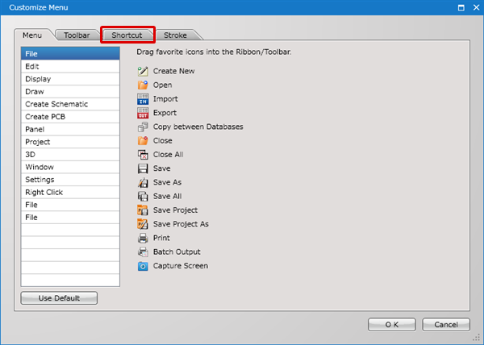Select the Print icon
484x345 pixels.
[144, 238]
